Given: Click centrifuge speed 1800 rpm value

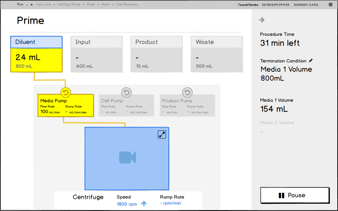Looking at the screenshot, I should (127, 204).
